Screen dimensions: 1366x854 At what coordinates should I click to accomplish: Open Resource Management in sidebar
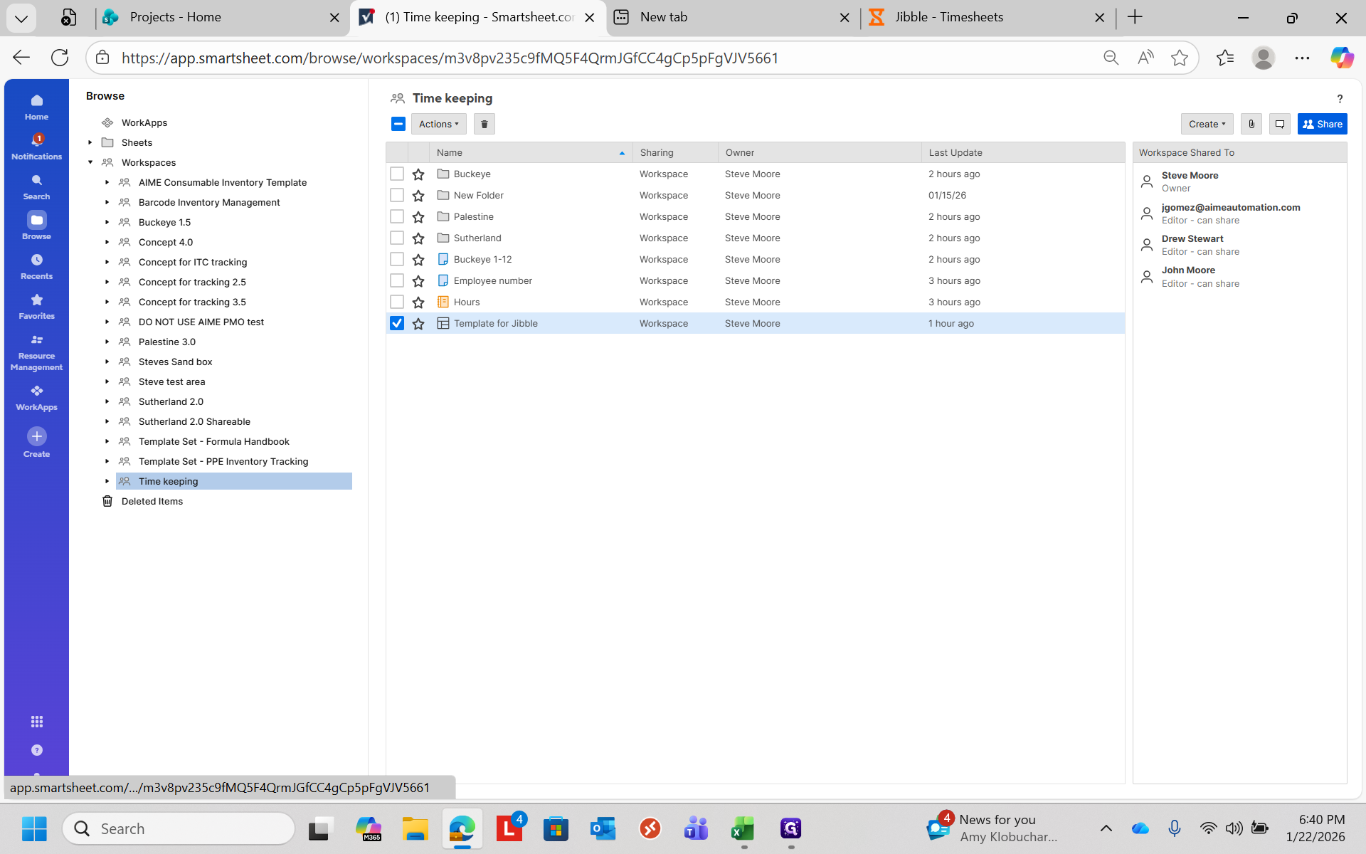pyautogui.click(x=36, y=352)
